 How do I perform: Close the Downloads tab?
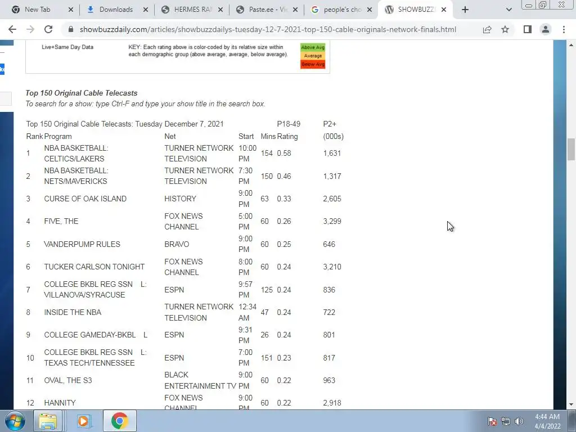(146, 10)
